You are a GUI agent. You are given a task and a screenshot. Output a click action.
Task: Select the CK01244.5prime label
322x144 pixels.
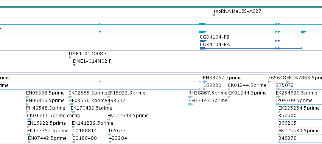click(247, 85)
